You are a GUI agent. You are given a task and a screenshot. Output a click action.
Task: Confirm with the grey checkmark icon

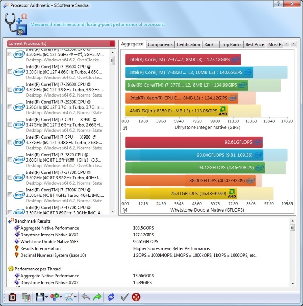(x=125, y=297)
